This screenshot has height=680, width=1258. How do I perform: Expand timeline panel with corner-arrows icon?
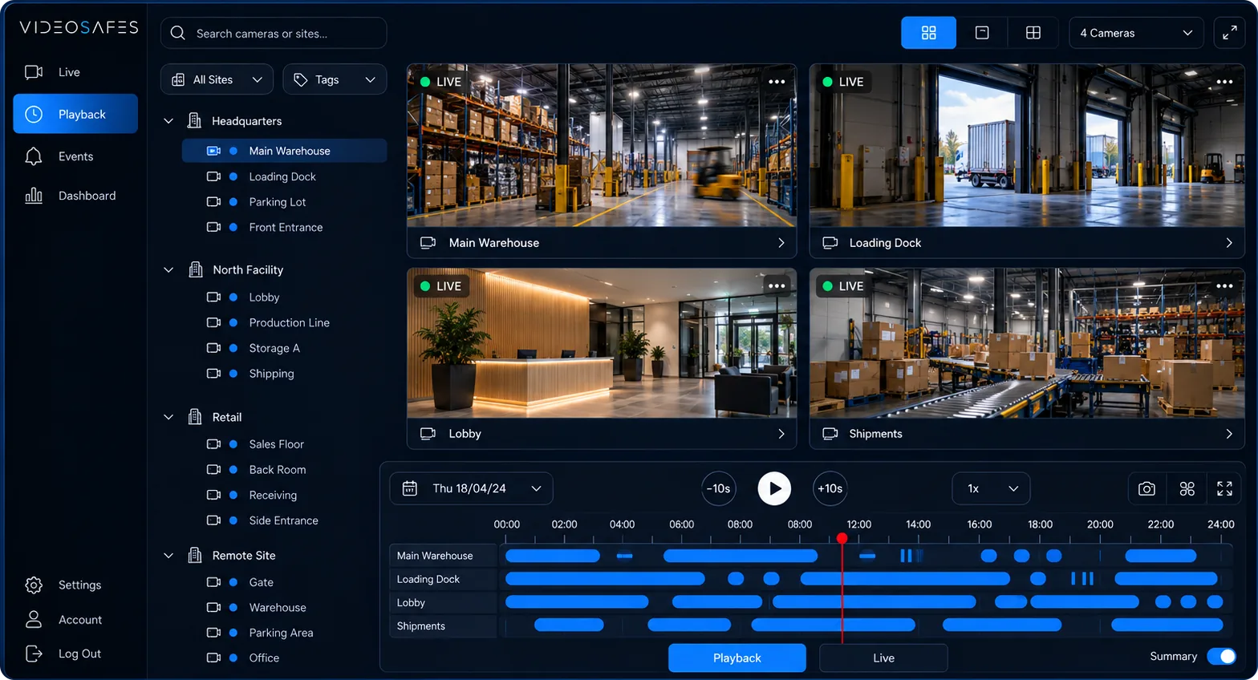coord(1224,488)
